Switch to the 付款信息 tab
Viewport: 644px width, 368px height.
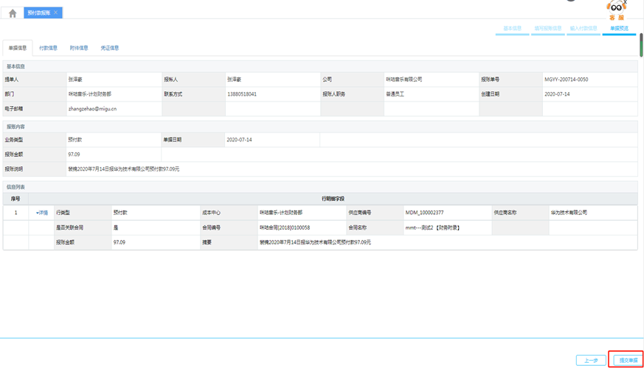48,48
